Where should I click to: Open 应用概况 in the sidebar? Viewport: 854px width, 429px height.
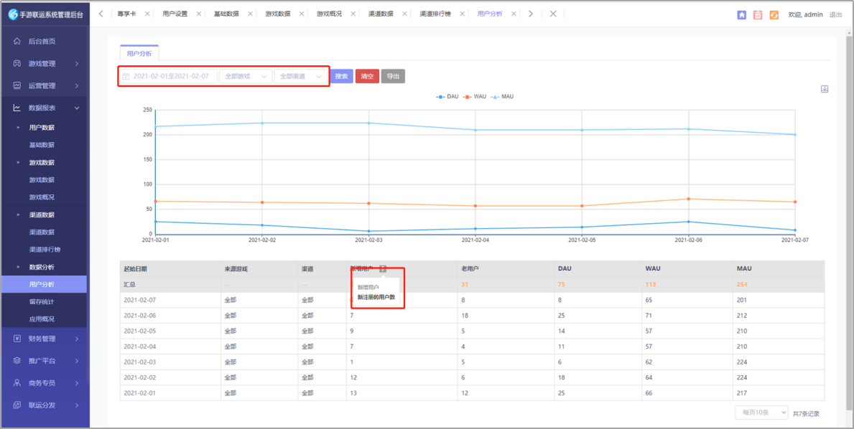pos(42,319)
